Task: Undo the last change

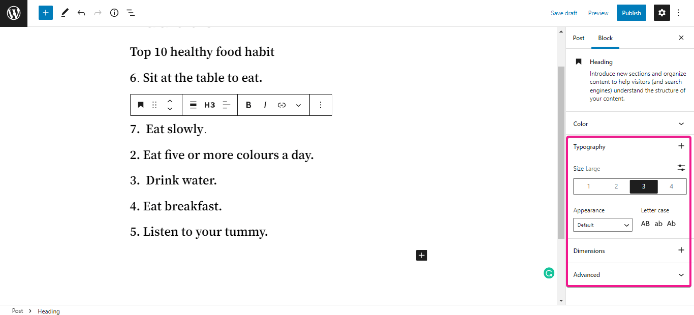Action: (81, 13)
